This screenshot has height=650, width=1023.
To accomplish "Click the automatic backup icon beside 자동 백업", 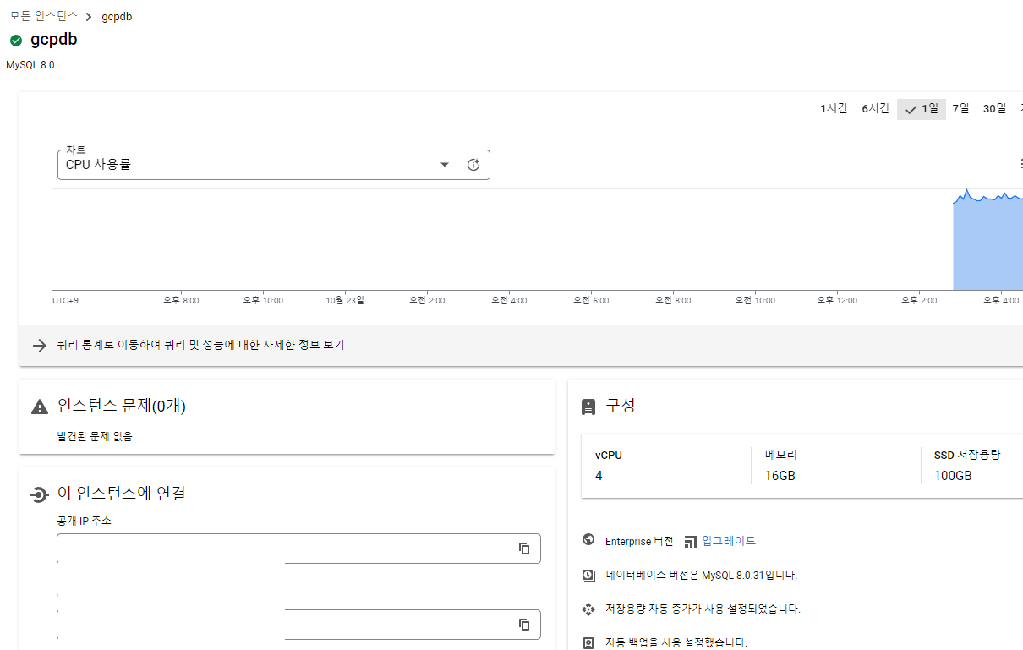I will tap(588, 642).
